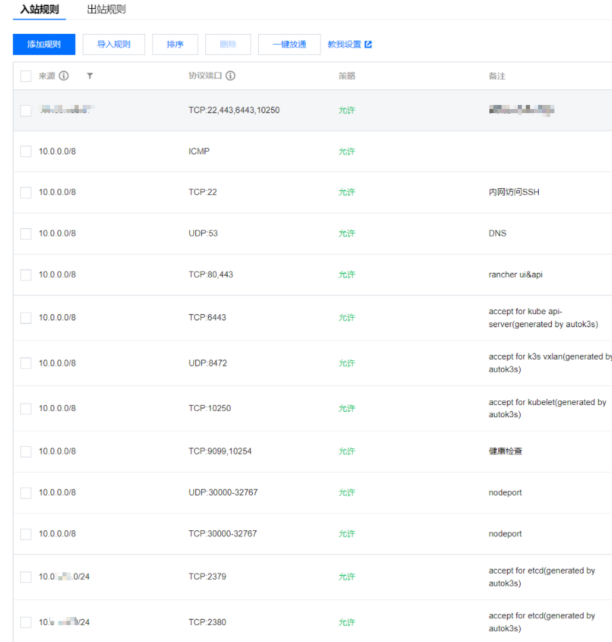Click the kube api-server remark text

543,318
